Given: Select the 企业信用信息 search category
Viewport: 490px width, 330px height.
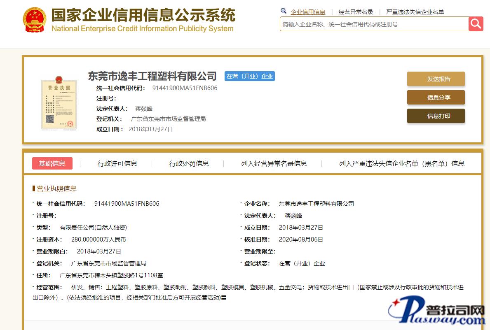Looking at the screenshot, I should [x=308, y=12].
